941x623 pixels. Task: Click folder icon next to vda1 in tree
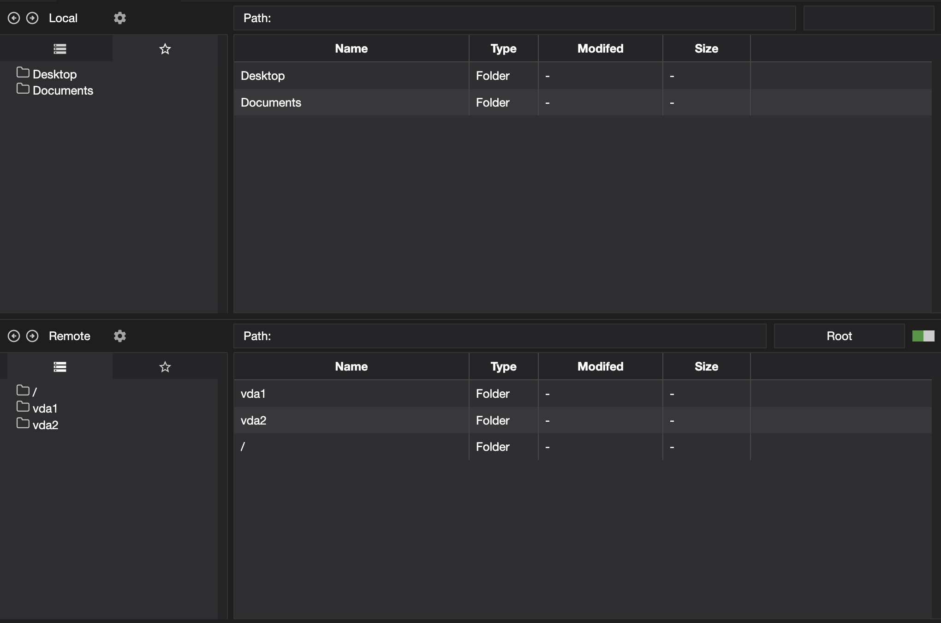23,407
